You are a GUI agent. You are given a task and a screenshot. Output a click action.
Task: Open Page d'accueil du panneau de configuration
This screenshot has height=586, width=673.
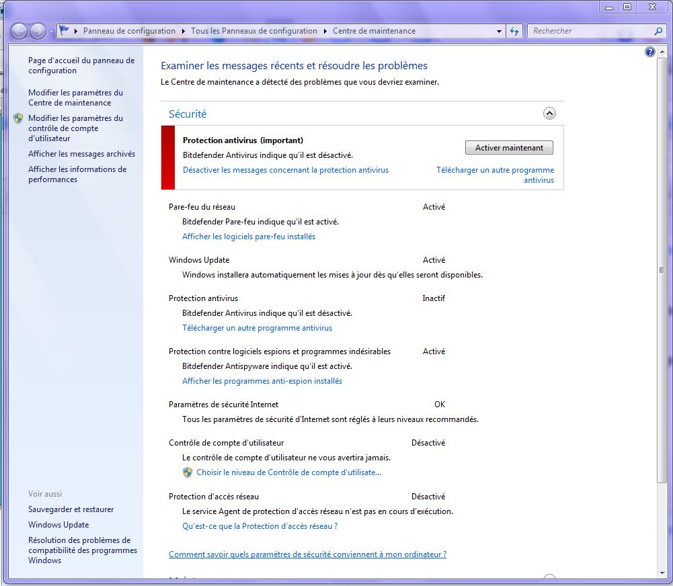[81, 66]
